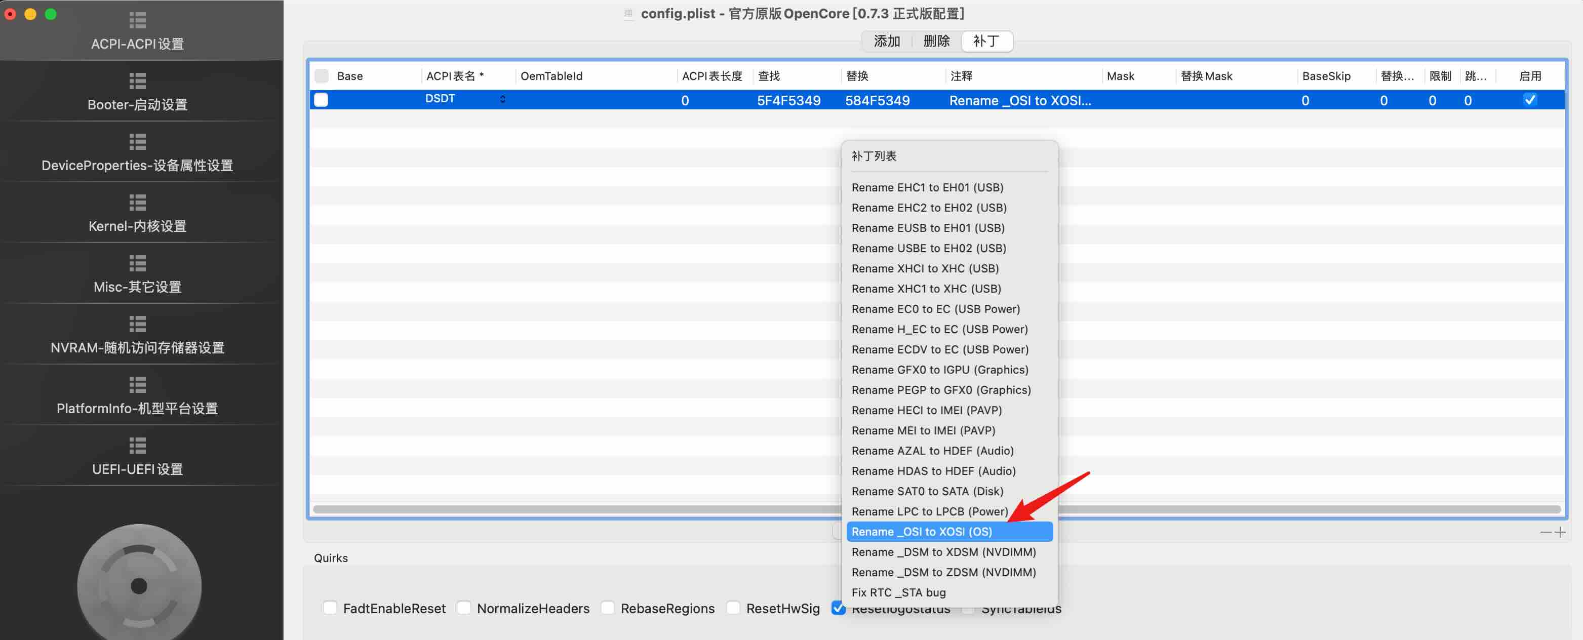The width and height of the screenshot is (1583, 640).
Task: Enable the ResetHwSig quirk
Action: (x=733, y=608)
